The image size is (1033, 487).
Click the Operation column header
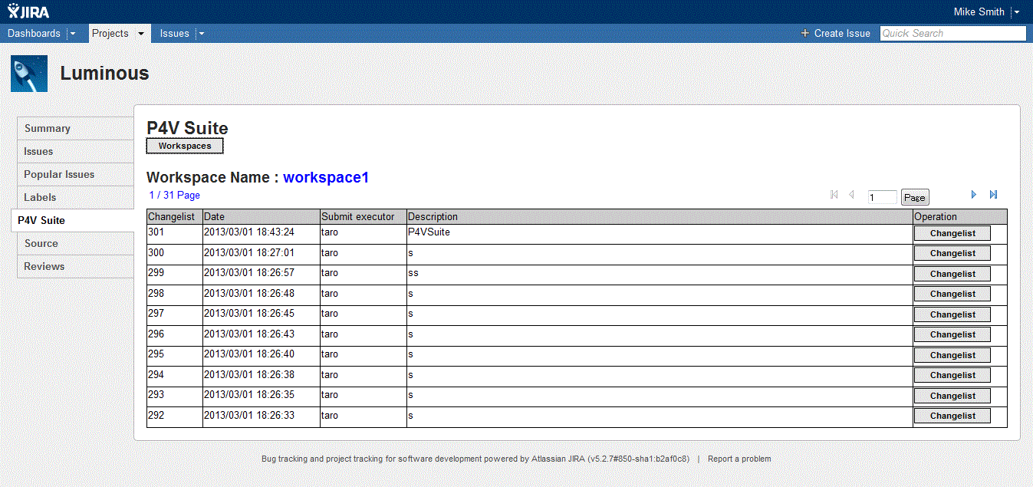point(960,216)
